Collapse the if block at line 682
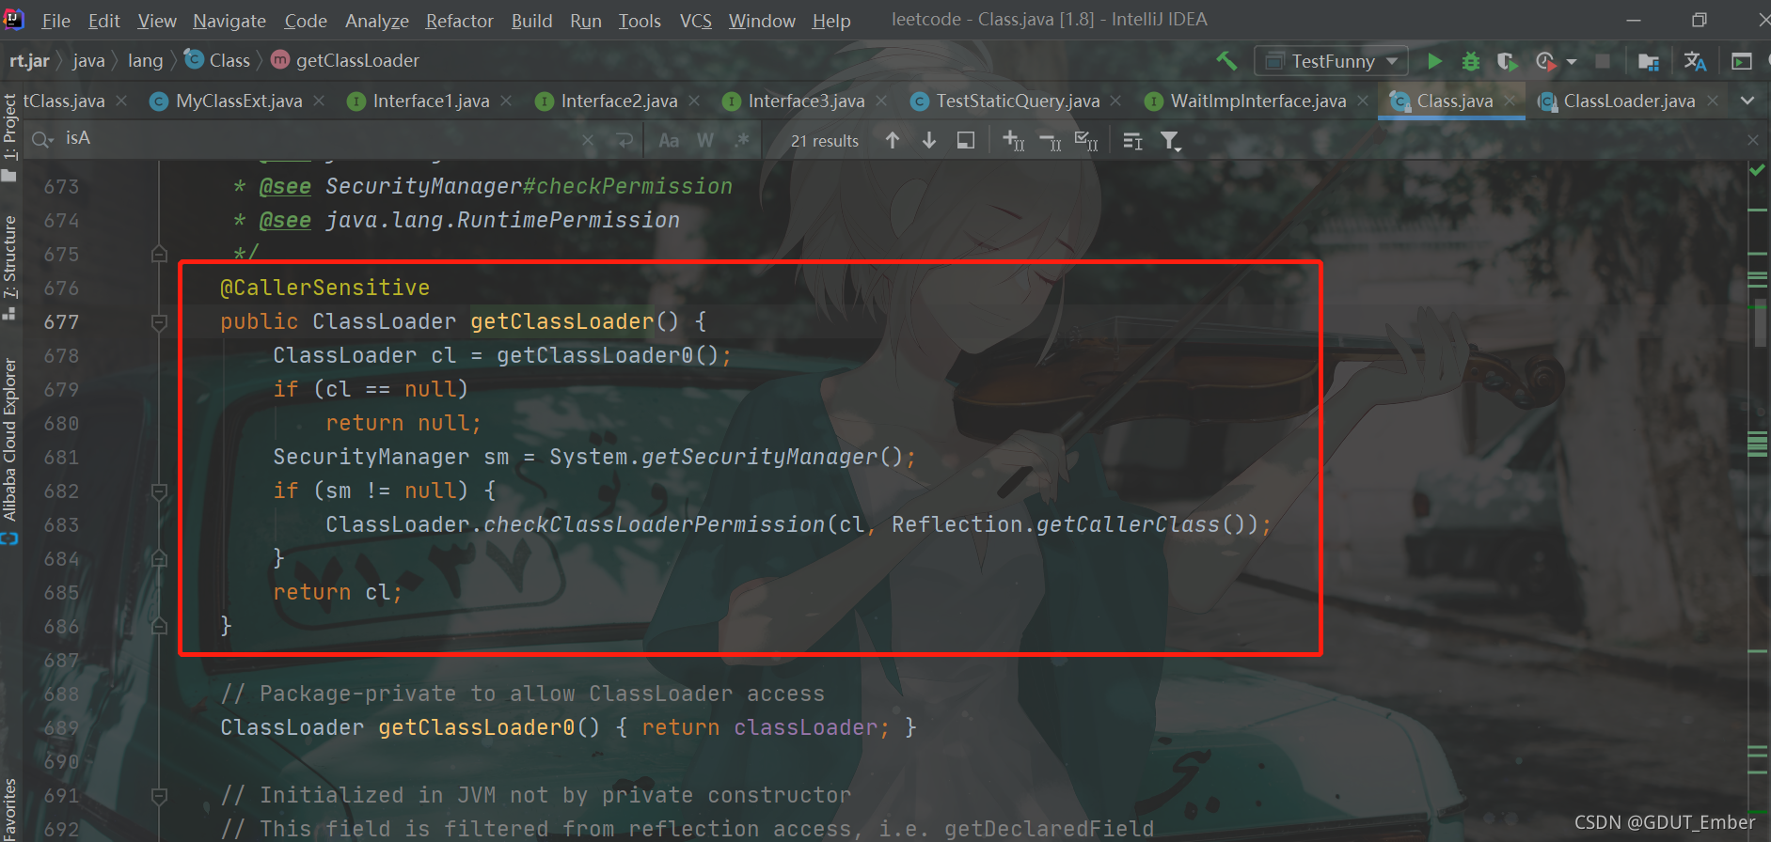Image resolution: width=1771 pixels, height=842 pixels. 159,491
